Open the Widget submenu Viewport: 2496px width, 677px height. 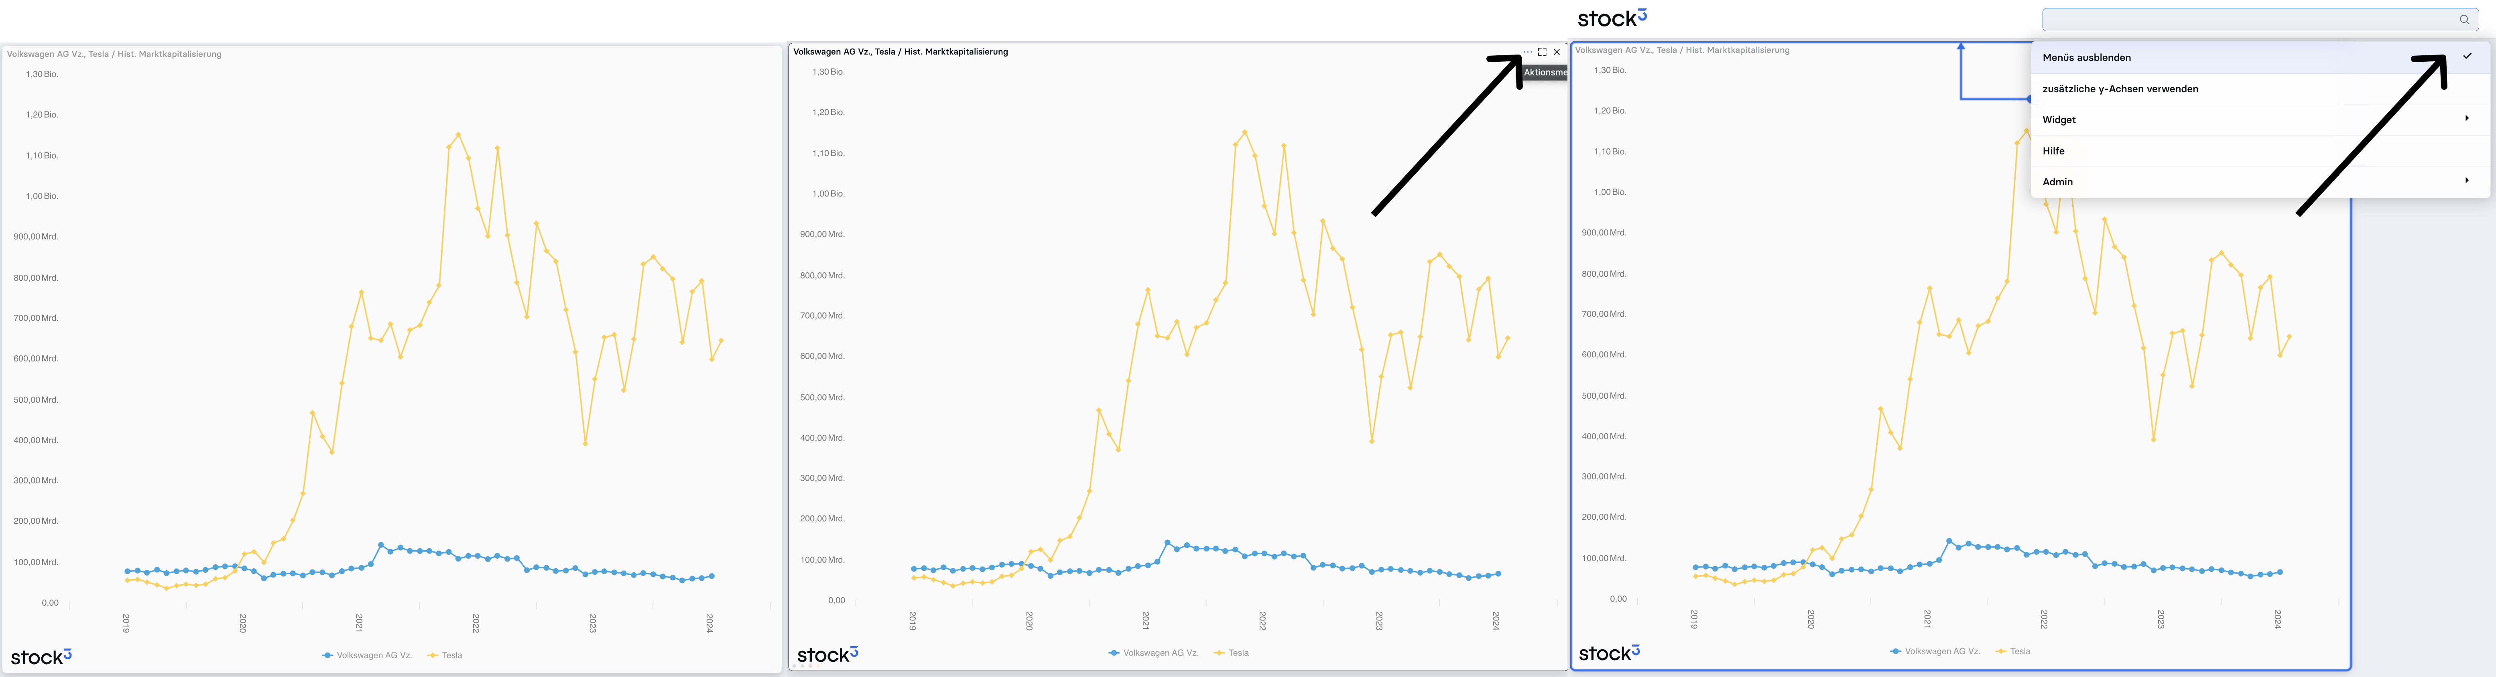click(x=2260, y=120)
